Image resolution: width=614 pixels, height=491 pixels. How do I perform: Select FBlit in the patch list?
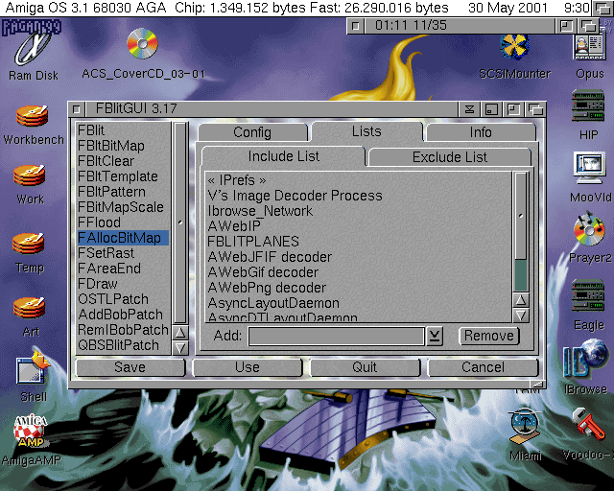[x=123, y=130]
